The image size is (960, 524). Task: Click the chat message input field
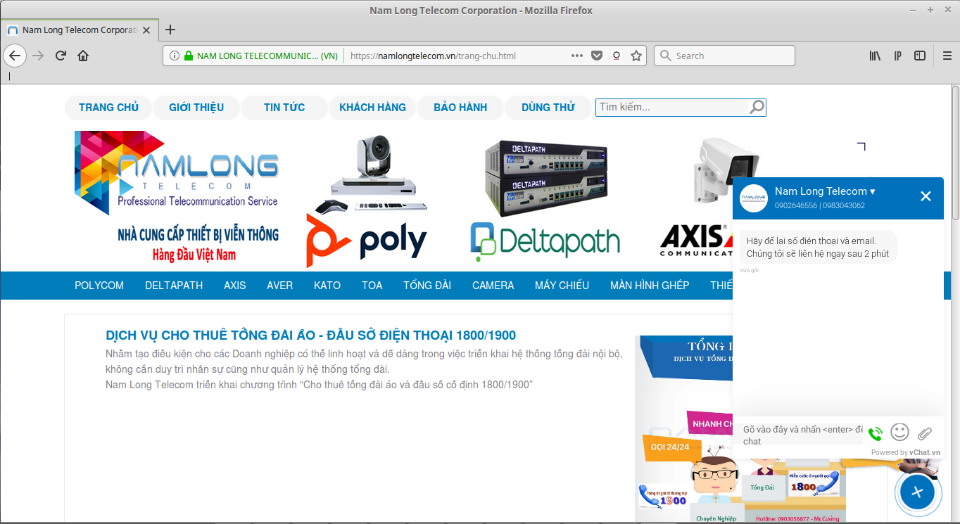click(x=802, y=435)
